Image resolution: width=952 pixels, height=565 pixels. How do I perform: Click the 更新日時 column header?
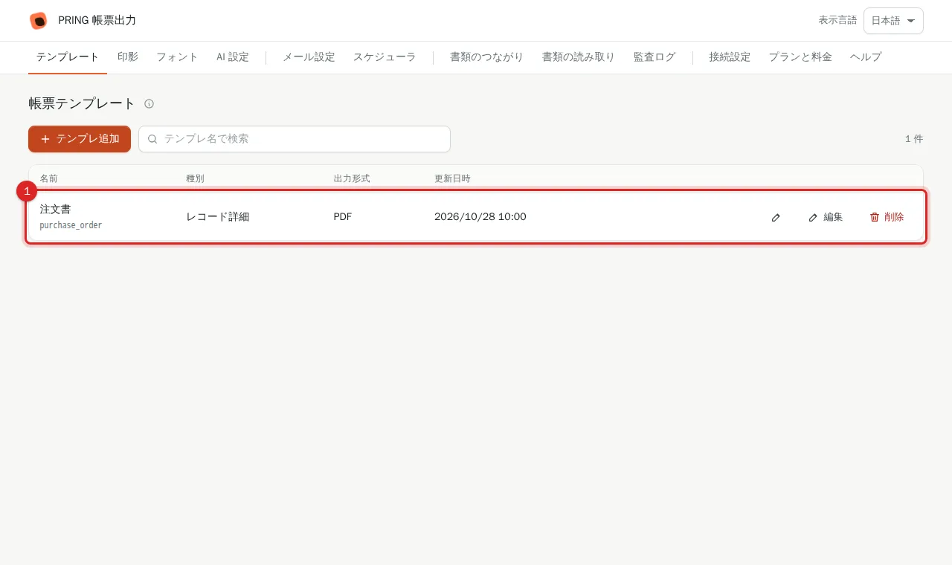(452, 178)
